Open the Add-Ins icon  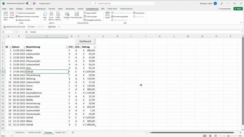click(45, 16)
